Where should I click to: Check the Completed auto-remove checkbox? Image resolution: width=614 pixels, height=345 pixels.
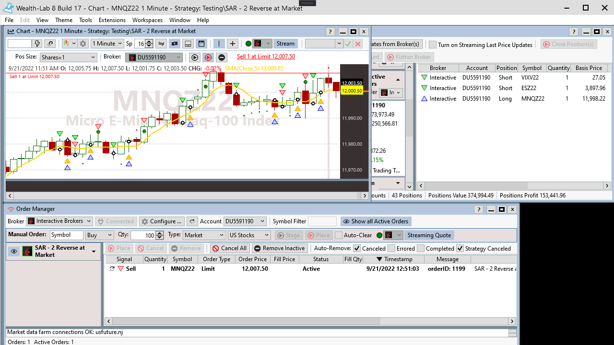click(x=421, y=248)
